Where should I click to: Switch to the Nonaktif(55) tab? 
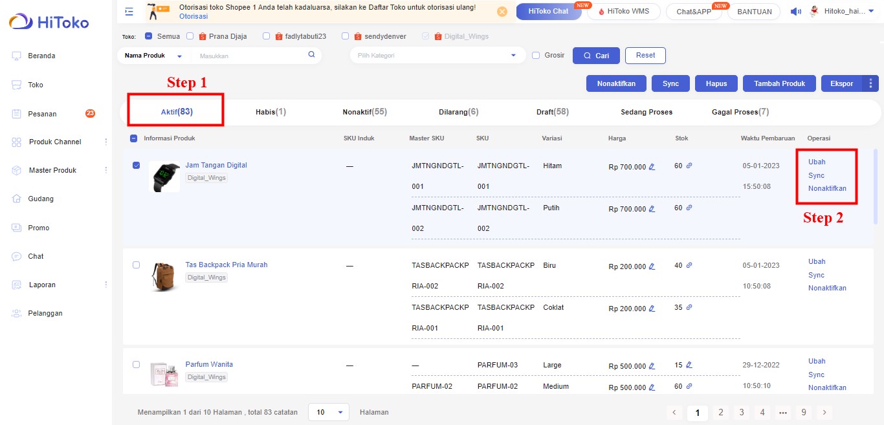364,112
